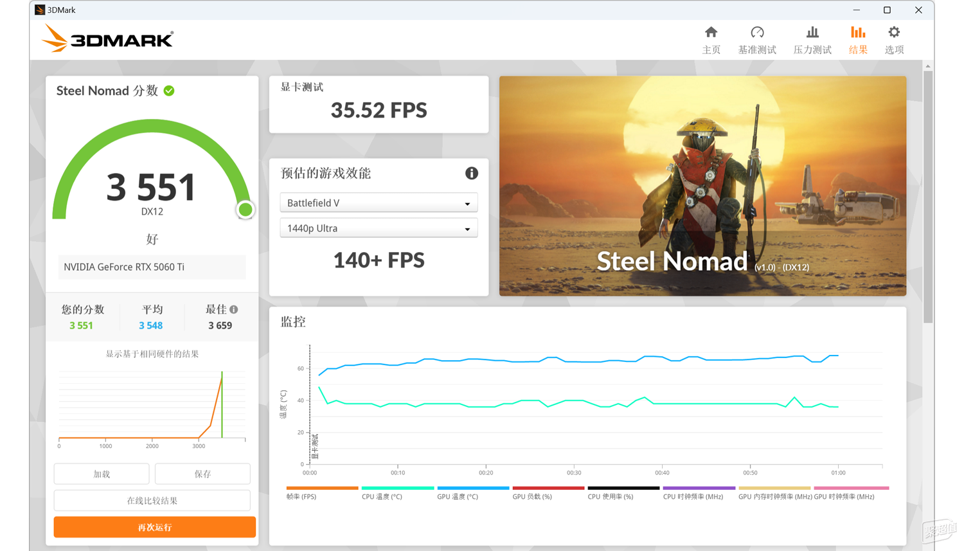Viewport: 964px width, 551px height.
Task: Toggle the pink GPU 时钟频率 (MHz) legend line
Action: coord(851,488)
